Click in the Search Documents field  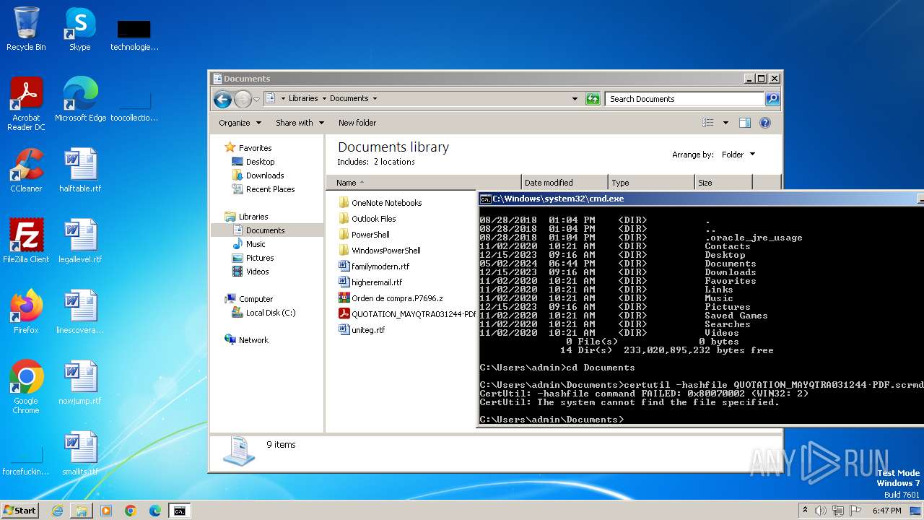[684, 99]
